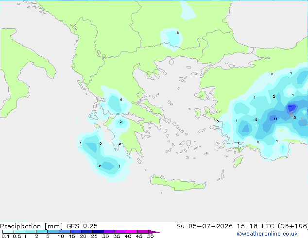Click the '50' legend scale value
Screen dimensions: 308x238
pos(150,236)
